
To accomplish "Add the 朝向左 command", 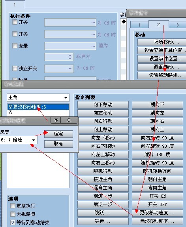I will point(158,113).
